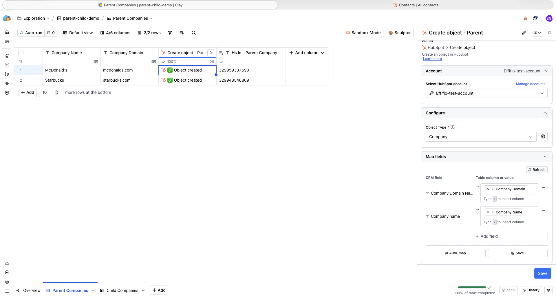Remove Company Domain chip with X
556x298 pixels.
488,189
